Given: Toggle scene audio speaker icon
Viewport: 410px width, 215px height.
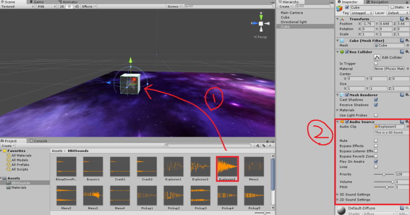Looking at the screenshot, I should 77,6.
